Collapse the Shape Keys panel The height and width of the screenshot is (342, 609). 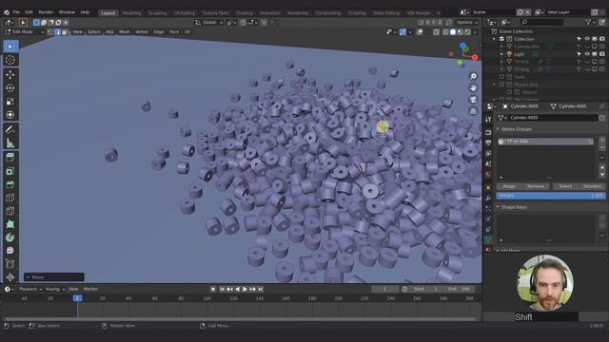tap(498, 207)
